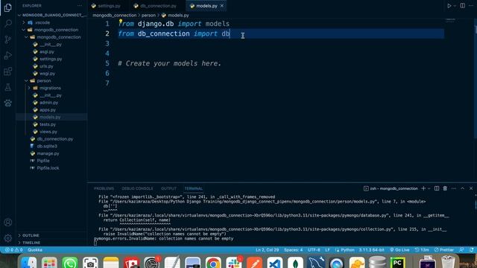Maximize the panel with chevron up
The width and height of the screenshot is (477, 268).
tap(462, 188)
